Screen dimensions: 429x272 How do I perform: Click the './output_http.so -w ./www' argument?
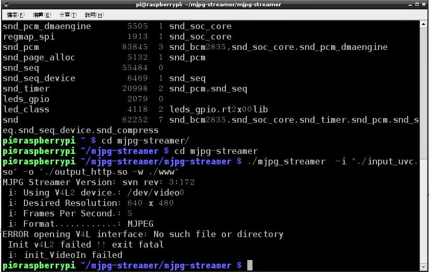tap(109, 172)
